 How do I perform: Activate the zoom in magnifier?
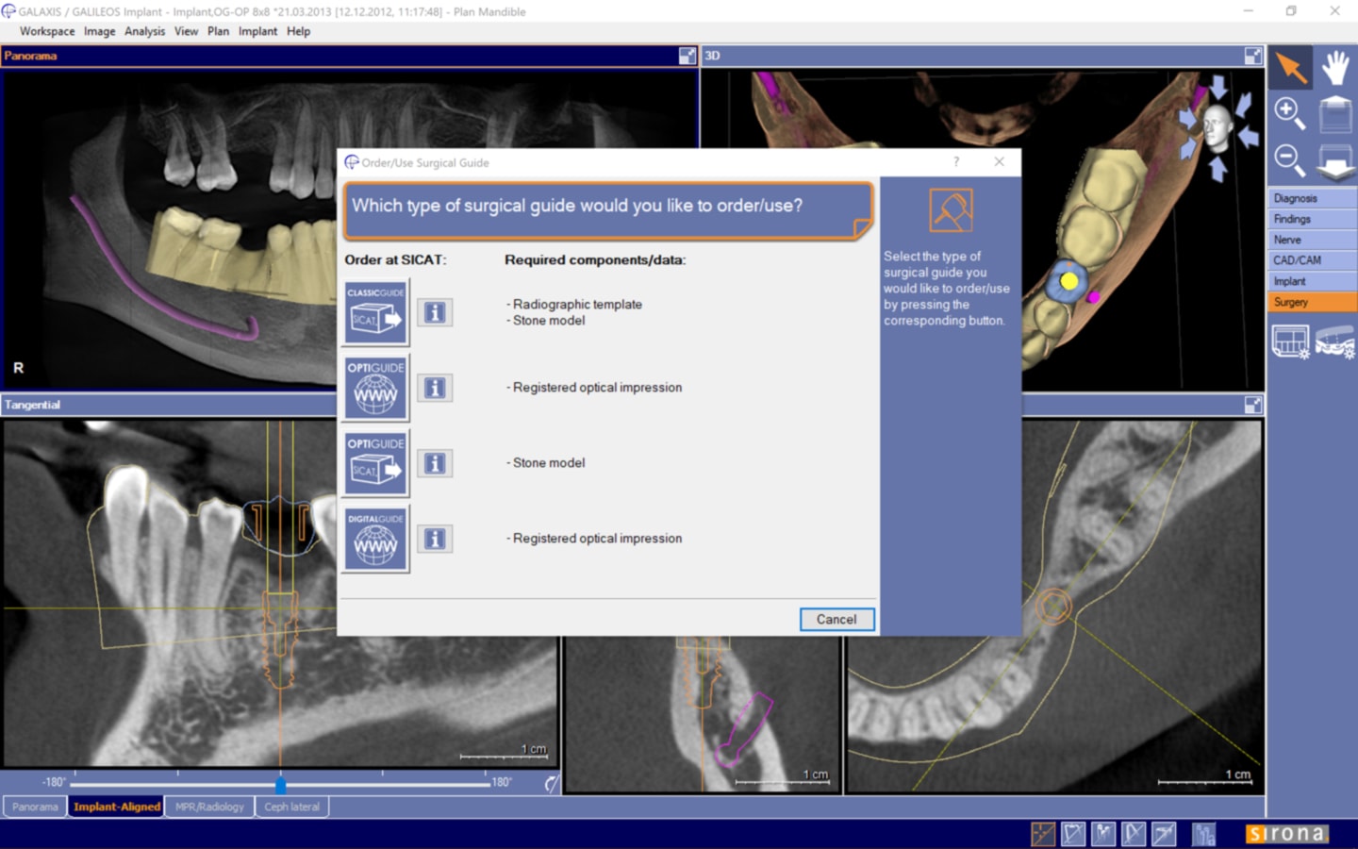[x=1288, y=112]
